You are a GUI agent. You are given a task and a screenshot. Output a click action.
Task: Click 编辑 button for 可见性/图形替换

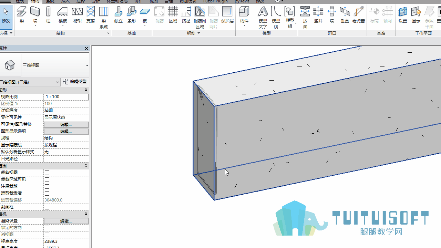point(66,124)
